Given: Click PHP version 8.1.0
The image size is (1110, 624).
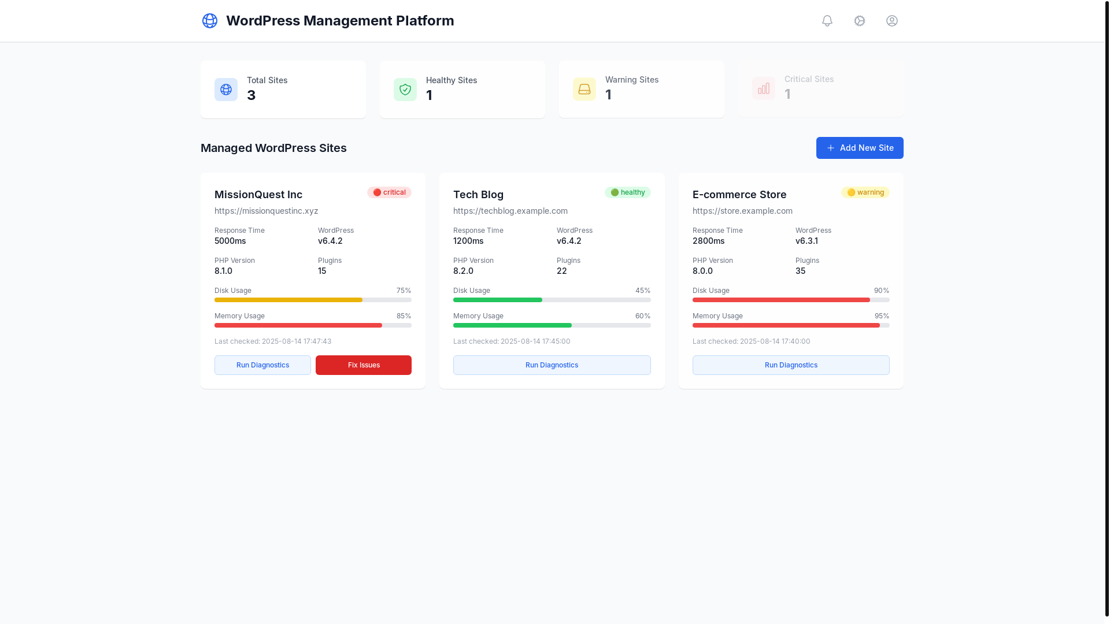Looking at the screenshot, I should [x=223, y=271].
